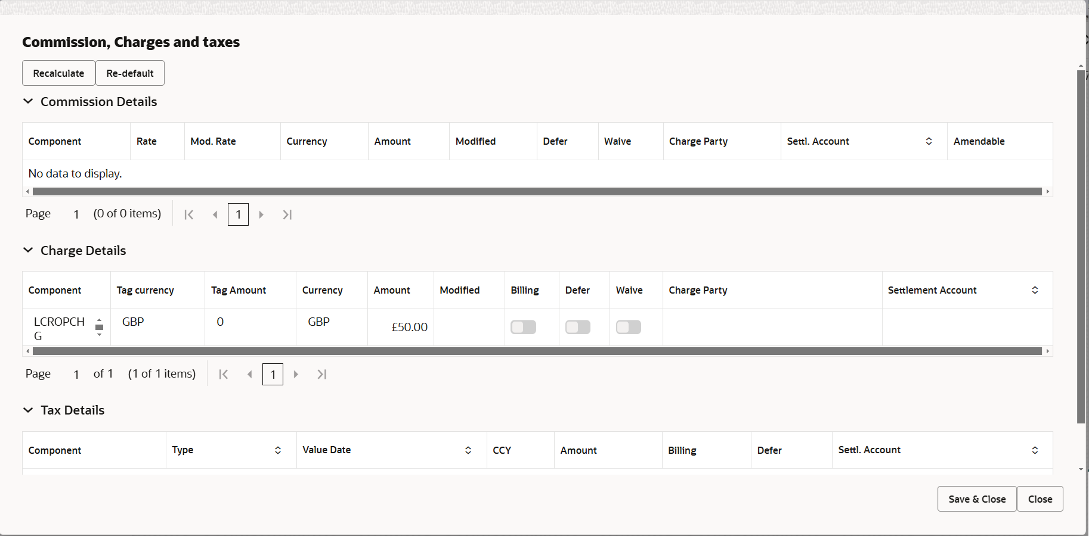1089x536 pixels.
Task: Click page number box in Charge Details
Action: click(273, 374)
